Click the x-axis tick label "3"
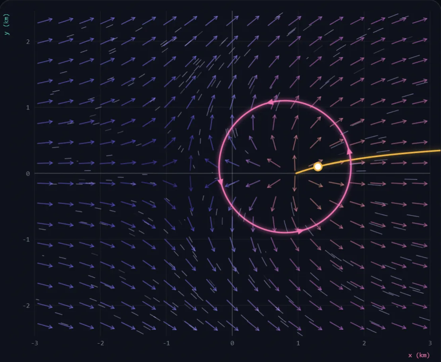This screenshot has width=441, height=362. [x=430, y=343]
